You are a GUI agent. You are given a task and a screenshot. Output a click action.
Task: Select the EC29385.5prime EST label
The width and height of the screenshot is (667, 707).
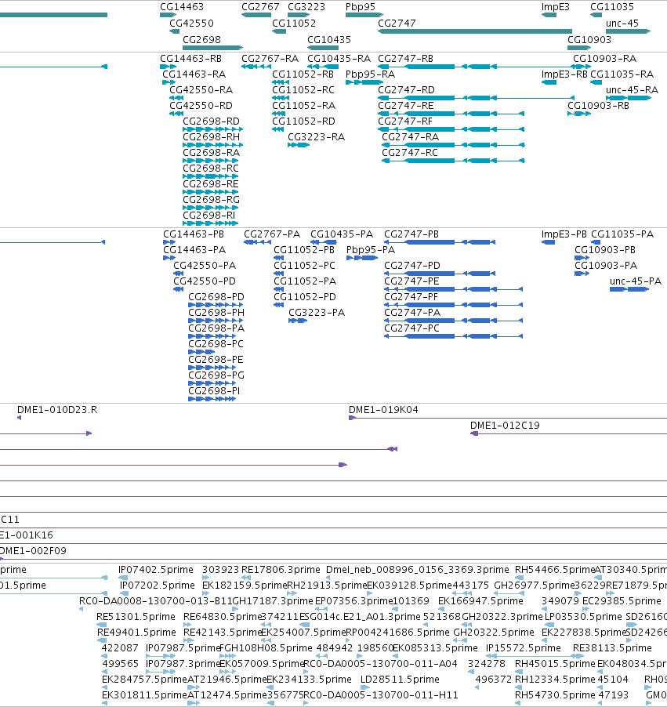[622, 601]
